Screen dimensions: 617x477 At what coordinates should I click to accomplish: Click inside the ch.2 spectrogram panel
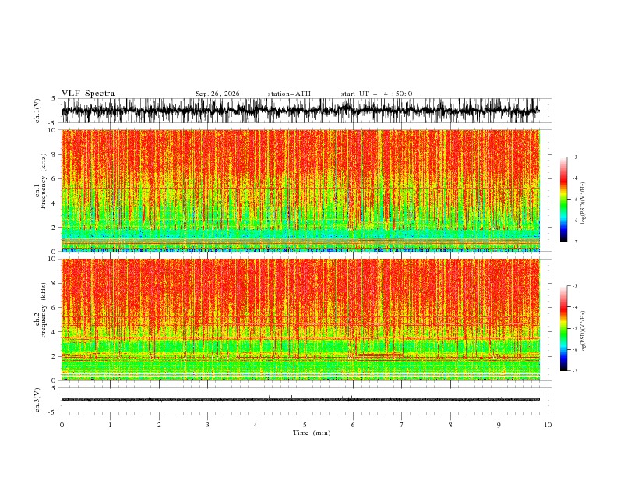pyautogui.click(x=301, y=320)
